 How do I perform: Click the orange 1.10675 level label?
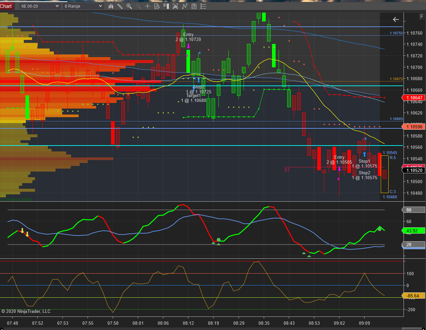[x=396, y=79]
